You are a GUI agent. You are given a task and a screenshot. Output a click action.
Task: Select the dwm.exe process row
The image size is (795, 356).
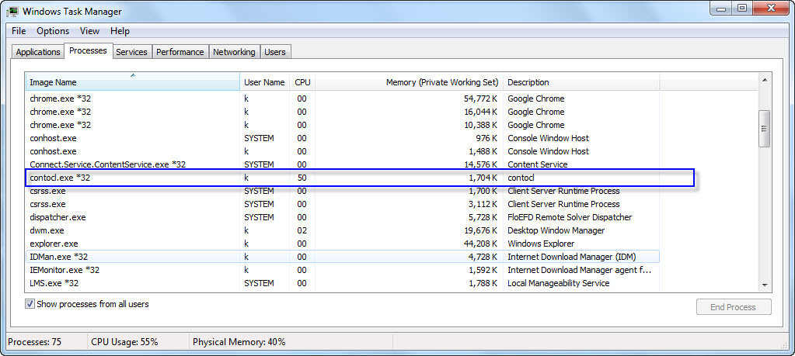tap(342, 230)
